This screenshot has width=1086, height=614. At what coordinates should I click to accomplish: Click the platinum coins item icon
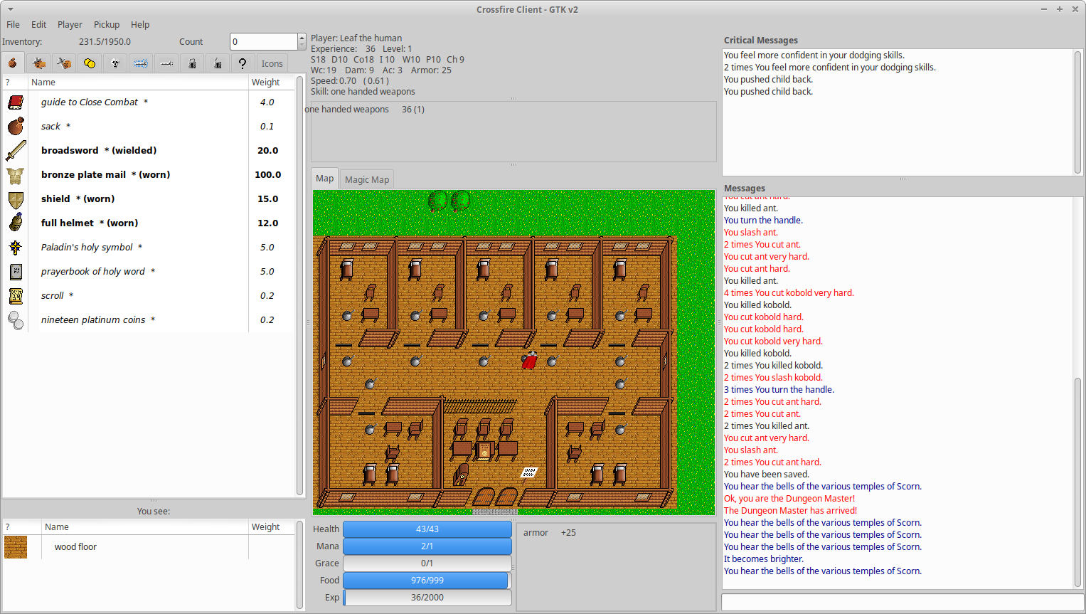pos(16,320)
